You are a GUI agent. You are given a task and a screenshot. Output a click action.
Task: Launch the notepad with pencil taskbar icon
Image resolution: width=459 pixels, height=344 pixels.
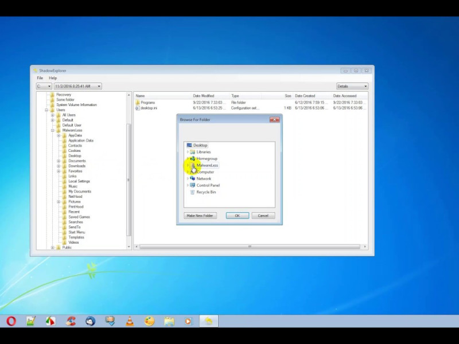pos(31,321)
